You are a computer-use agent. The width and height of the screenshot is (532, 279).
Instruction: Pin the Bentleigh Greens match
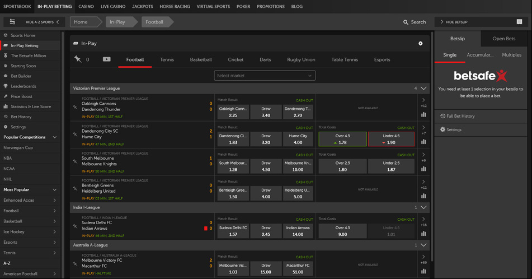pyautogui.click(x=76, y=189)
